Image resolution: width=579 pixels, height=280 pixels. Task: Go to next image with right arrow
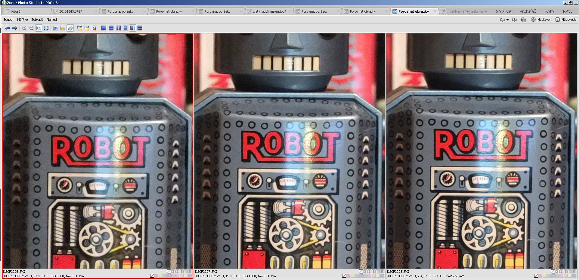[x=14, y=28]
